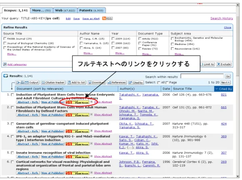Screen dimensions: 242x180
Task: Open the Search History link
Action: coord(222,18)
